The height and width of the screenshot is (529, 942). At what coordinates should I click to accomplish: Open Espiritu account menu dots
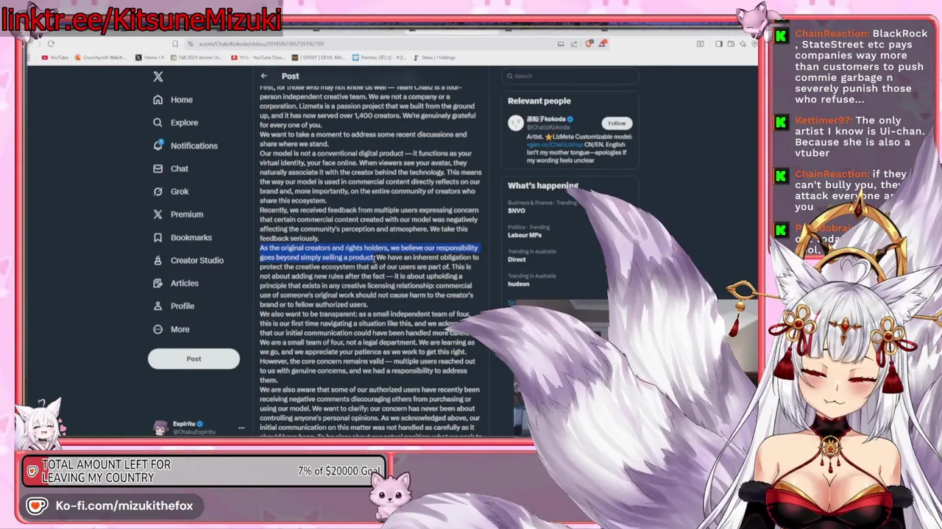click(241, 428)
